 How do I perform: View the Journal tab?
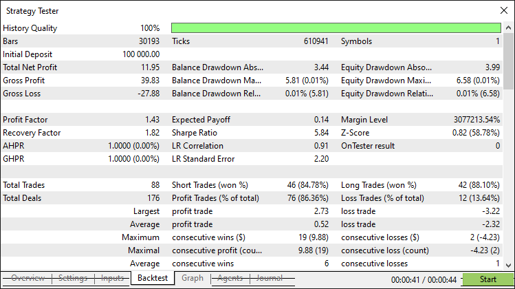(x=270, y=278)
